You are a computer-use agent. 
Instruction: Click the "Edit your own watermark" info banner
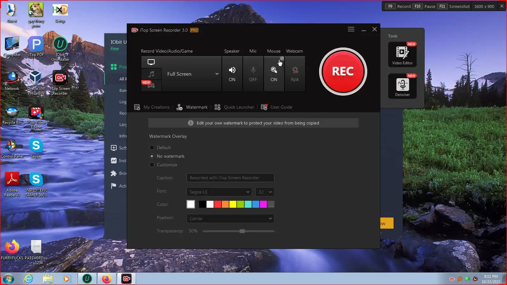(253, 123)
